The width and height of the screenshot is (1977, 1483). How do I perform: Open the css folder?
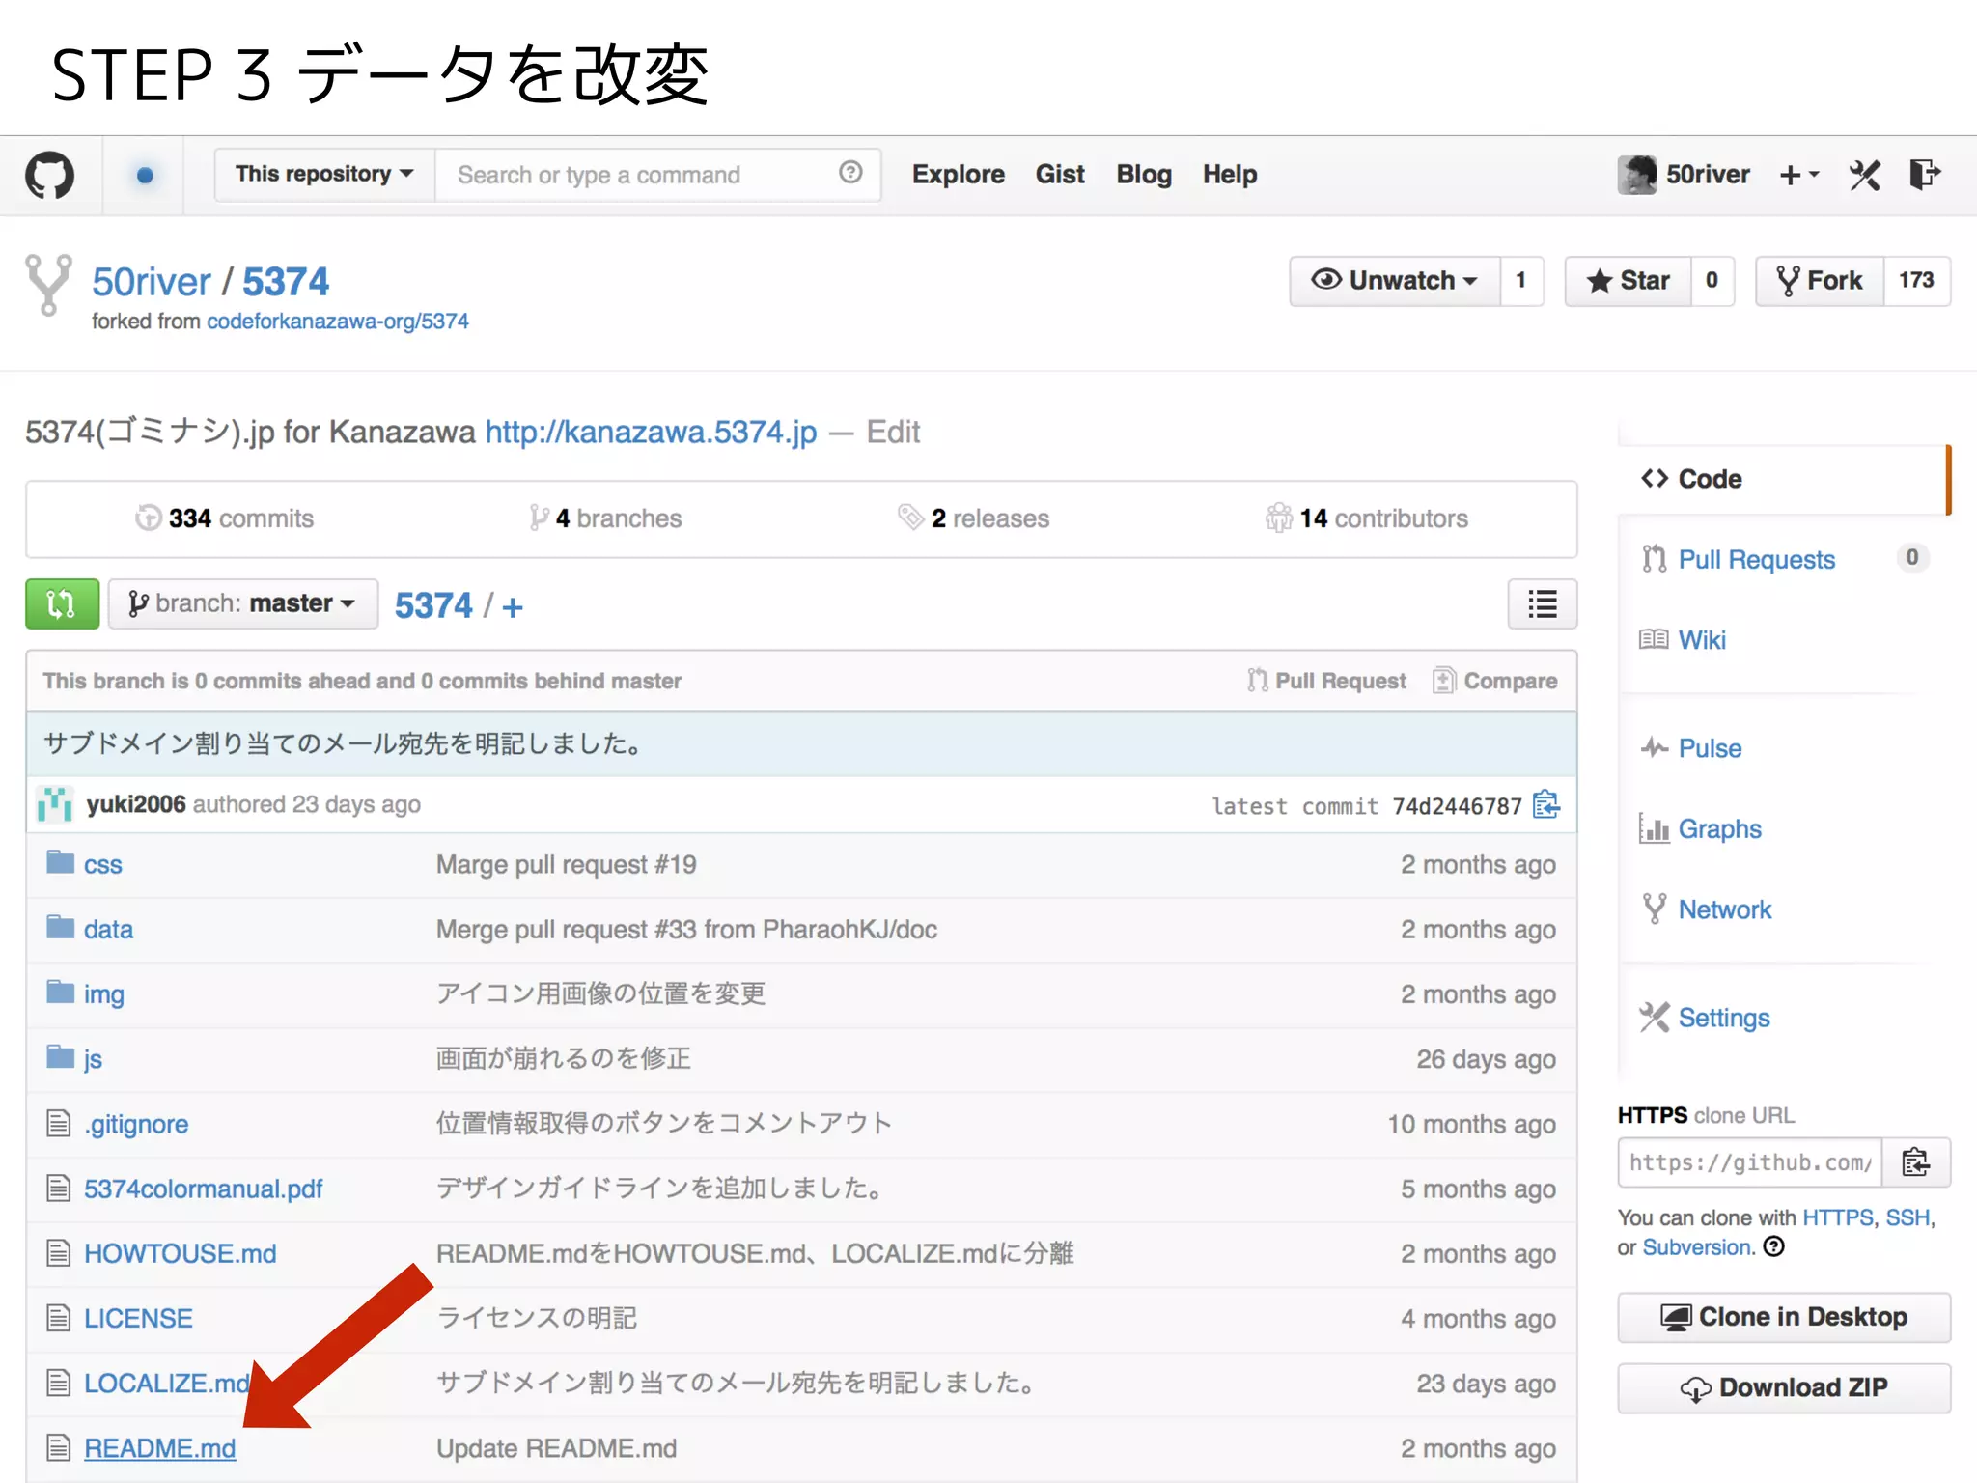click(103, 865)
